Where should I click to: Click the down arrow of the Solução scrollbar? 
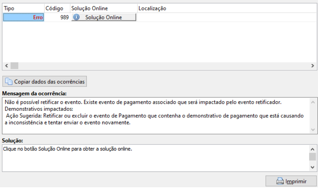(313, 167)
